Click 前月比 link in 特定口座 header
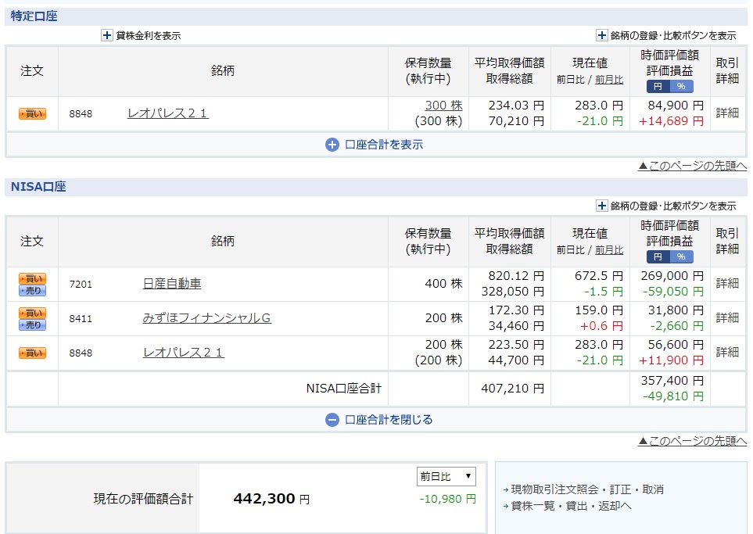Screen dimensions: 753x534 [609, 80]
